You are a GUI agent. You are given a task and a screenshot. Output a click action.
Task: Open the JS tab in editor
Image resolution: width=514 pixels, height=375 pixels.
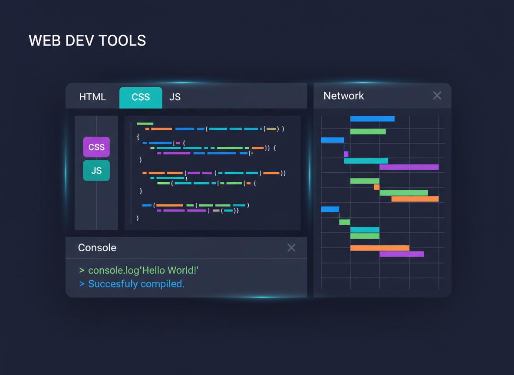pos(175,97)
